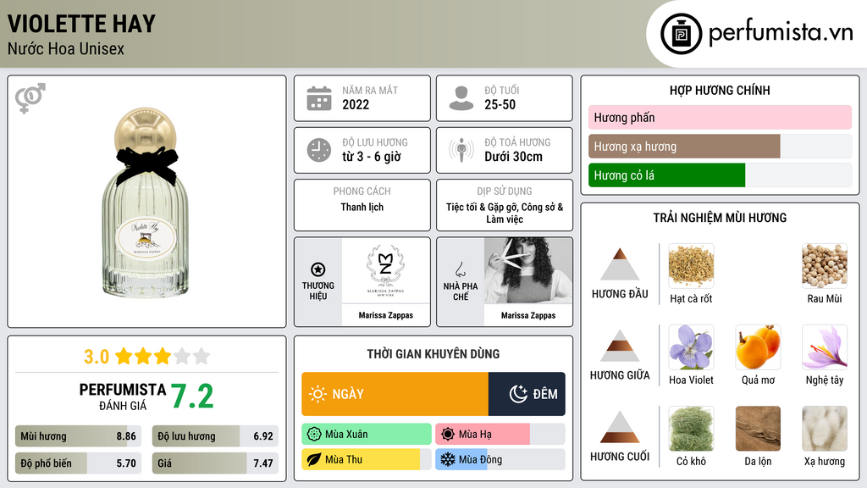The height and width of the screenshot is (488, 867).
Task: Click the Nước Hoa Unisex subtitle
Action: [x=66, y=48]
